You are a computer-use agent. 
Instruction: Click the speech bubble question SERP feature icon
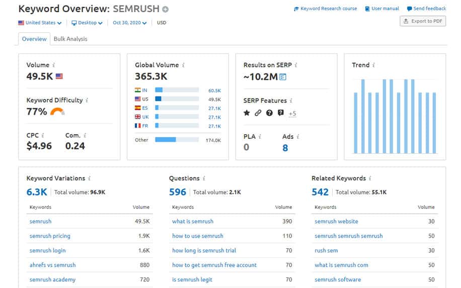point(281,113)
